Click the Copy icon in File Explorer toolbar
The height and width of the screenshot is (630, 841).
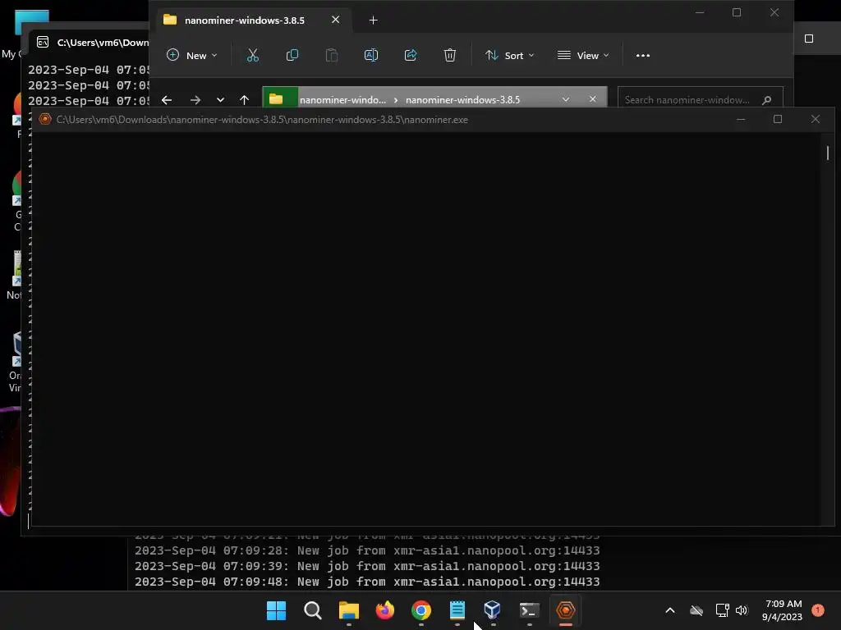pyautogui.click(x=292, y=55)
